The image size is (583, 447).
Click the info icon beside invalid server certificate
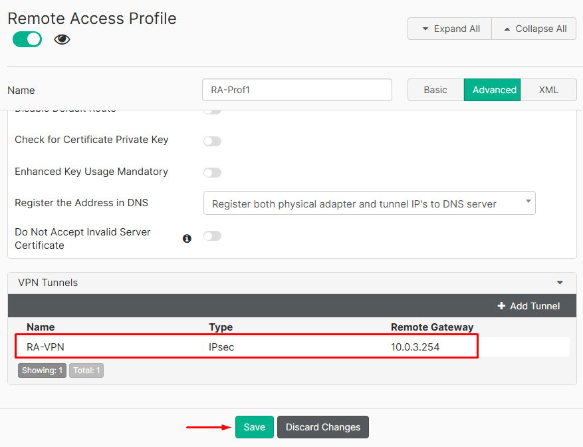point(187,238)
